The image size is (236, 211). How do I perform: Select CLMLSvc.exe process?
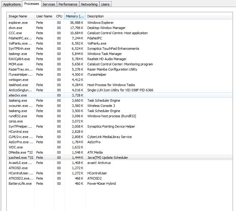click(120, 137)
